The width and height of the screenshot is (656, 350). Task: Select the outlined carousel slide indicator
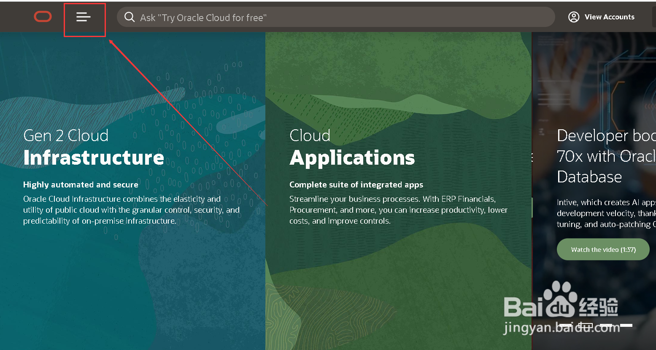tap(586, 326)
